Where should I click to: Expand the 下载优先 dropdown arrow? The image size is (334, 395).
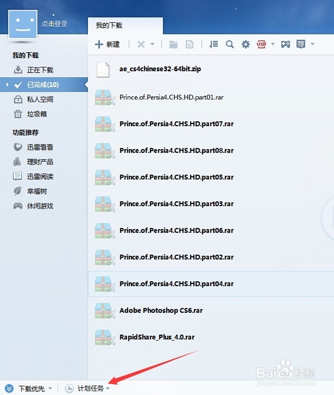click(x=51, y=388)
